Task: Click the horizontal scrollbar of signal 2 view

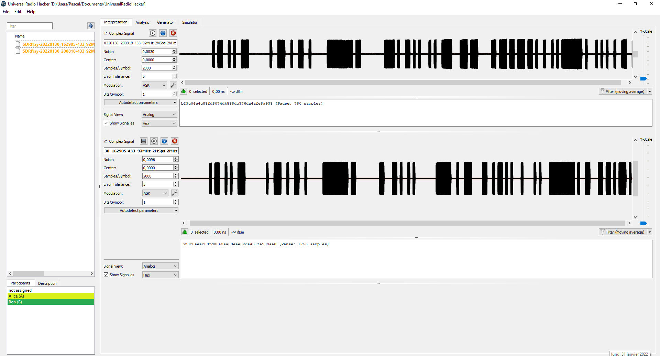Action: pos(407,223)
